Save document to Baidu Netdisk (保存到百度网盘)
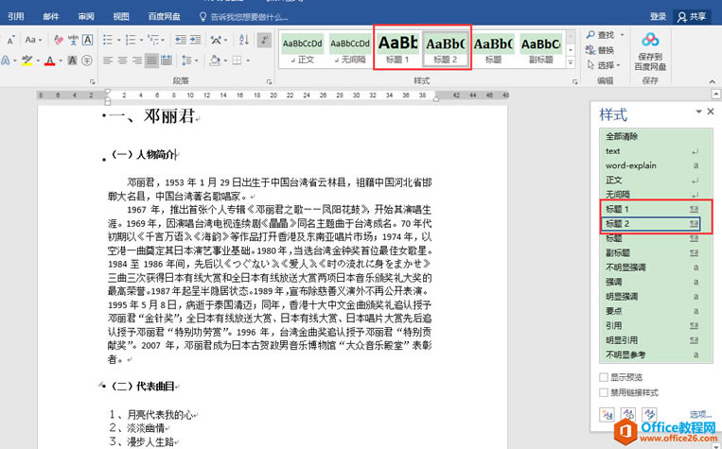The height and width of the screenshot is (449, 722). (650, 52)
